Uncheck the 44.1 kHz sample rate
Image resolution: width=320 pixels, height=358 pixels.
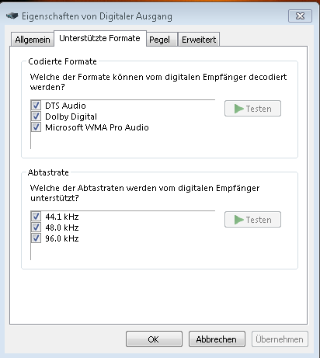click(36, 217)
